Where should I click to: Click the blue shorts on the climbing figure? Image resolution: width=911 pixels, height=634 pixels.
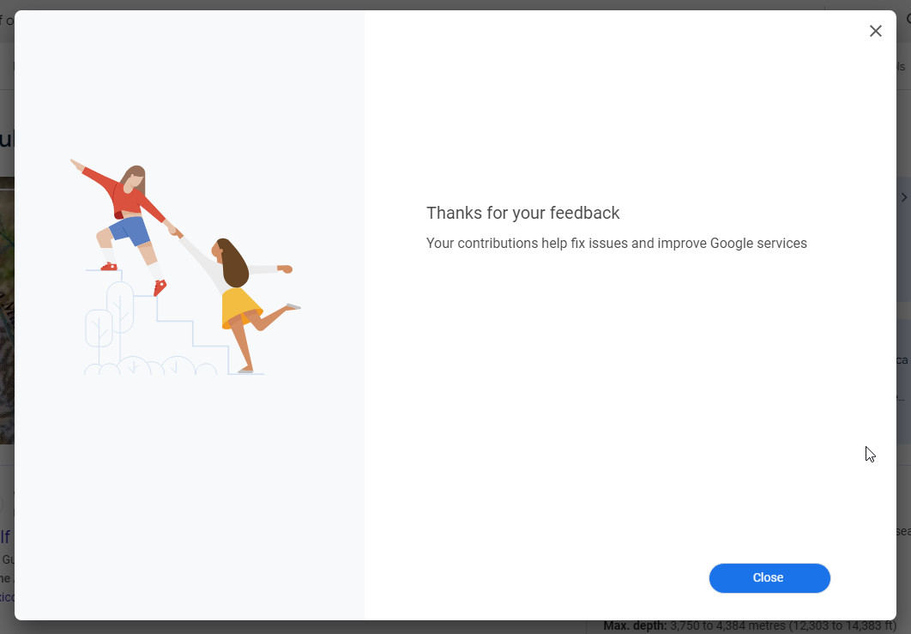coord(130,231)
